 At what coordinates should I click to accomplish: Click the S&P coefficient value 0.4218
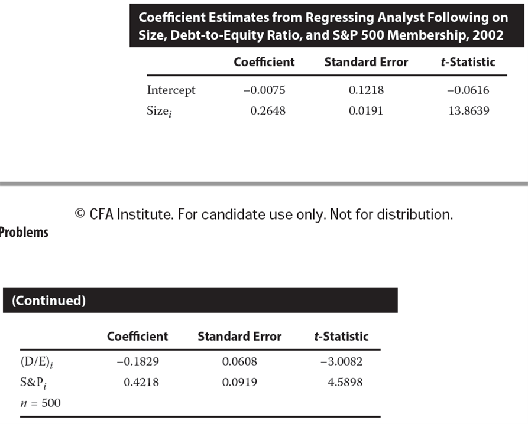tap(141, 382)
